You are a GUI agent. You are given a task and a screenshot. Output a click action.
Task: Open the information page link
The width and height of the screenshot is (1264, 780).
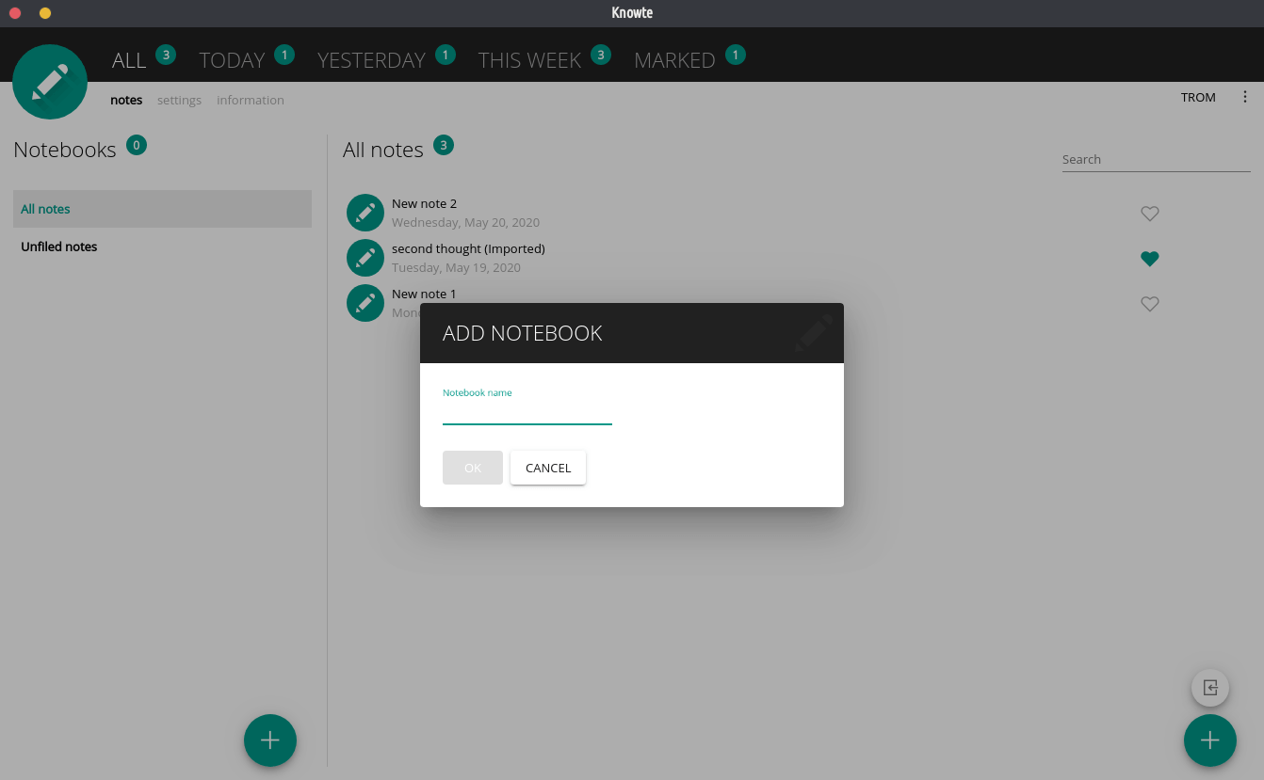click(x=251, y=101)
